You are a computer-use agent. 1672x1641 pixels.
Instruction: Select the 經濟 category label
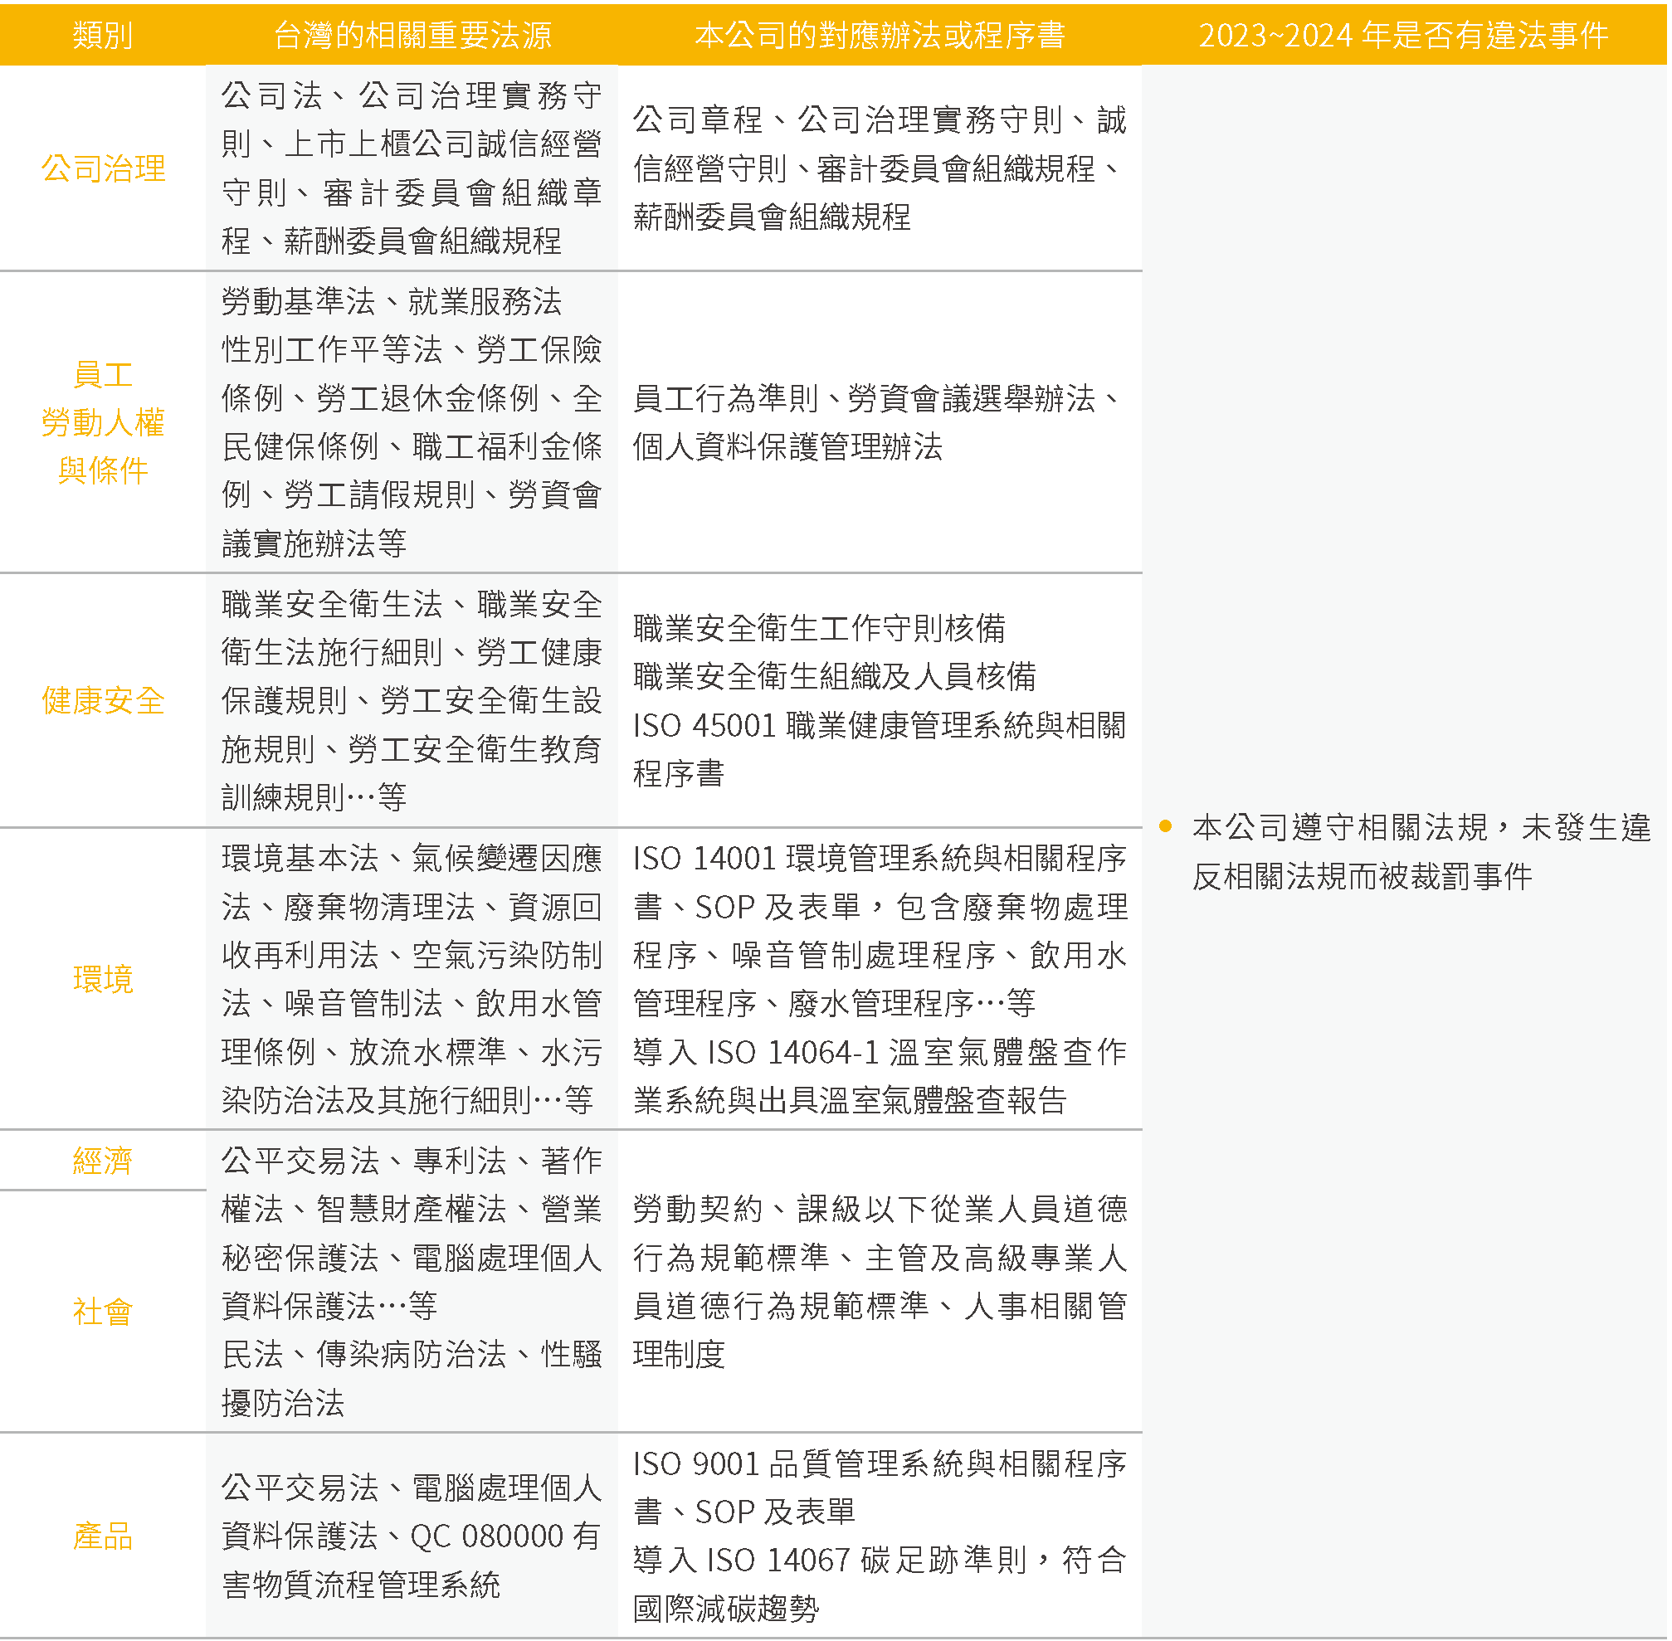[x=103, y=1161]
